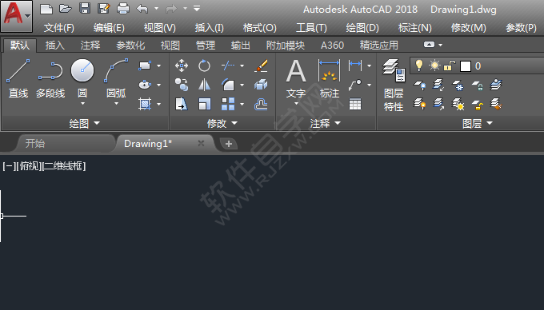This screenshot has height=310, width=544.
Task: Expand the 修改 (Modify) panel
Action: pos(222,123)
